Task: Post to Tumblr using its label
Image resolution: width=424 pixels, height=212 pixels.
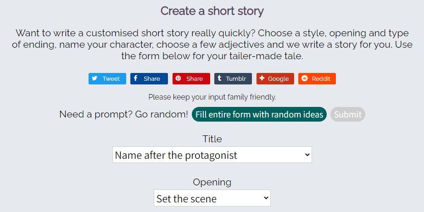Action: 236,79
